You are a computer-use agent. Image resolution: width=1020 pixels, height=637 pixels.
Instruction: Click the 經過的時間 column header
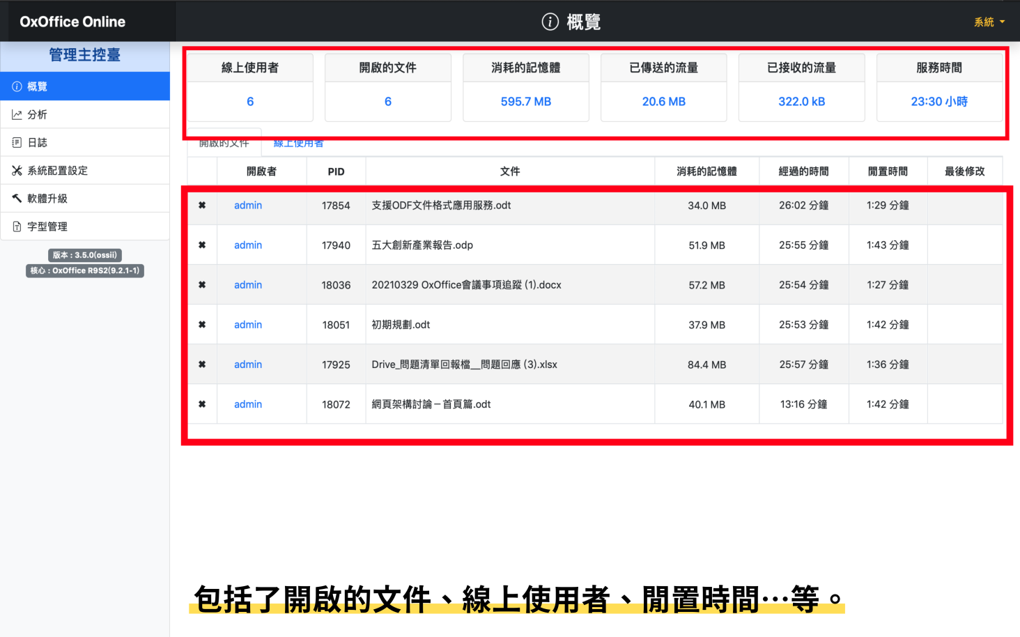(803, 171)
